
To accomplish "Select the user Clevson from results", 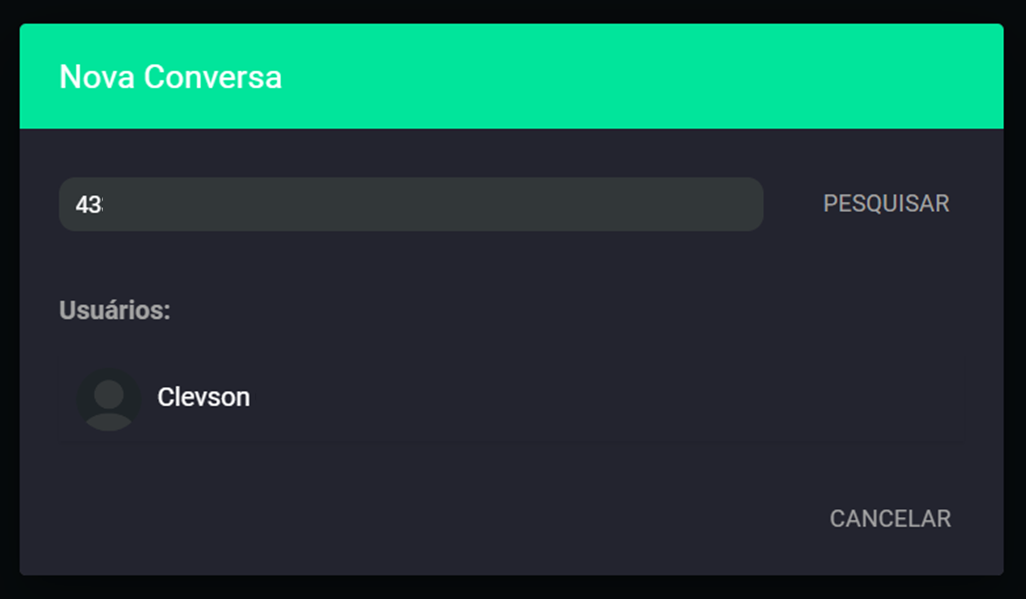I will click(514, 399).
